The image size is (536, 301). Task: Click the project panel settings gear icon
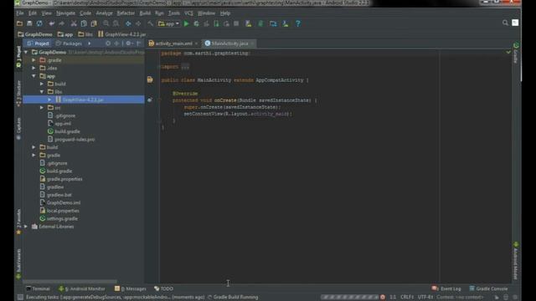pos(128,43)
